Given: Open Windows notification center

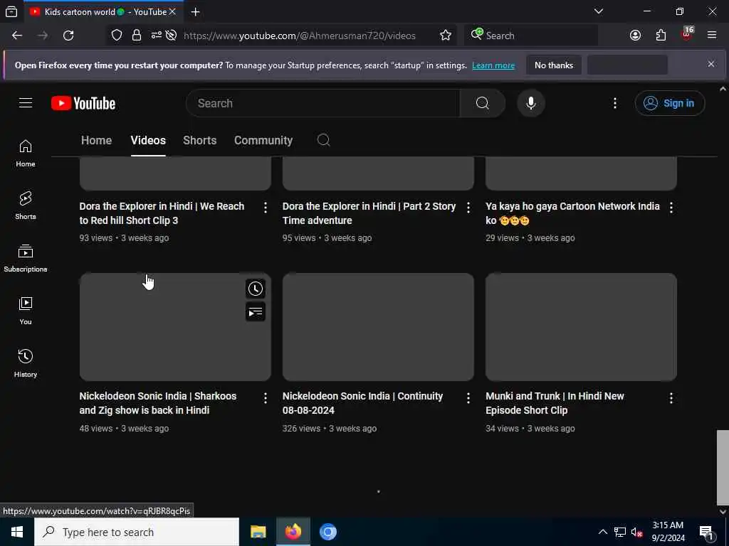Looking at the screenshot, I should coord(707,532).
